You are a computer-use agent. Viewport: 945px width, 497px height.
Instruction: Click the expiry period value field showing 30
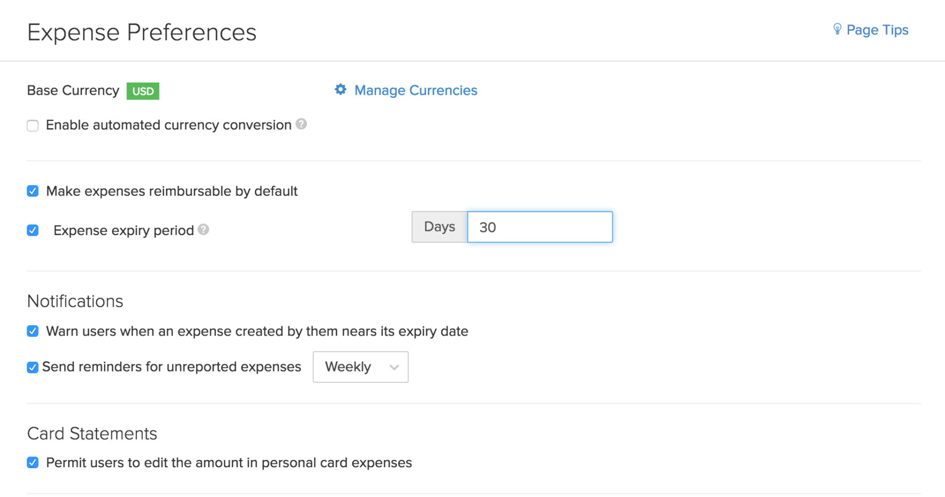(540, 227)
